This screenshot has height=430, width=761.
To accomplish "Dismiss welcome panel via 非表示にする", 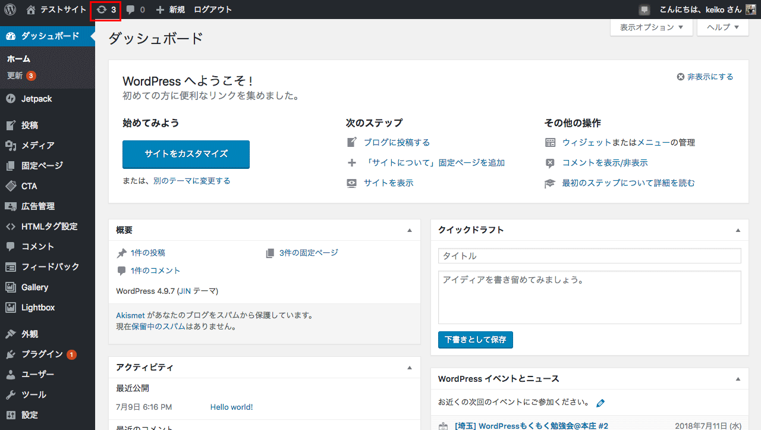I will [705, 77].
